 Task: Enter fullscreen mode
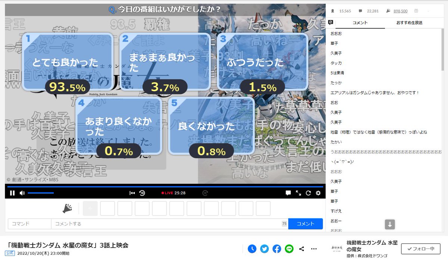click(298, 193)
